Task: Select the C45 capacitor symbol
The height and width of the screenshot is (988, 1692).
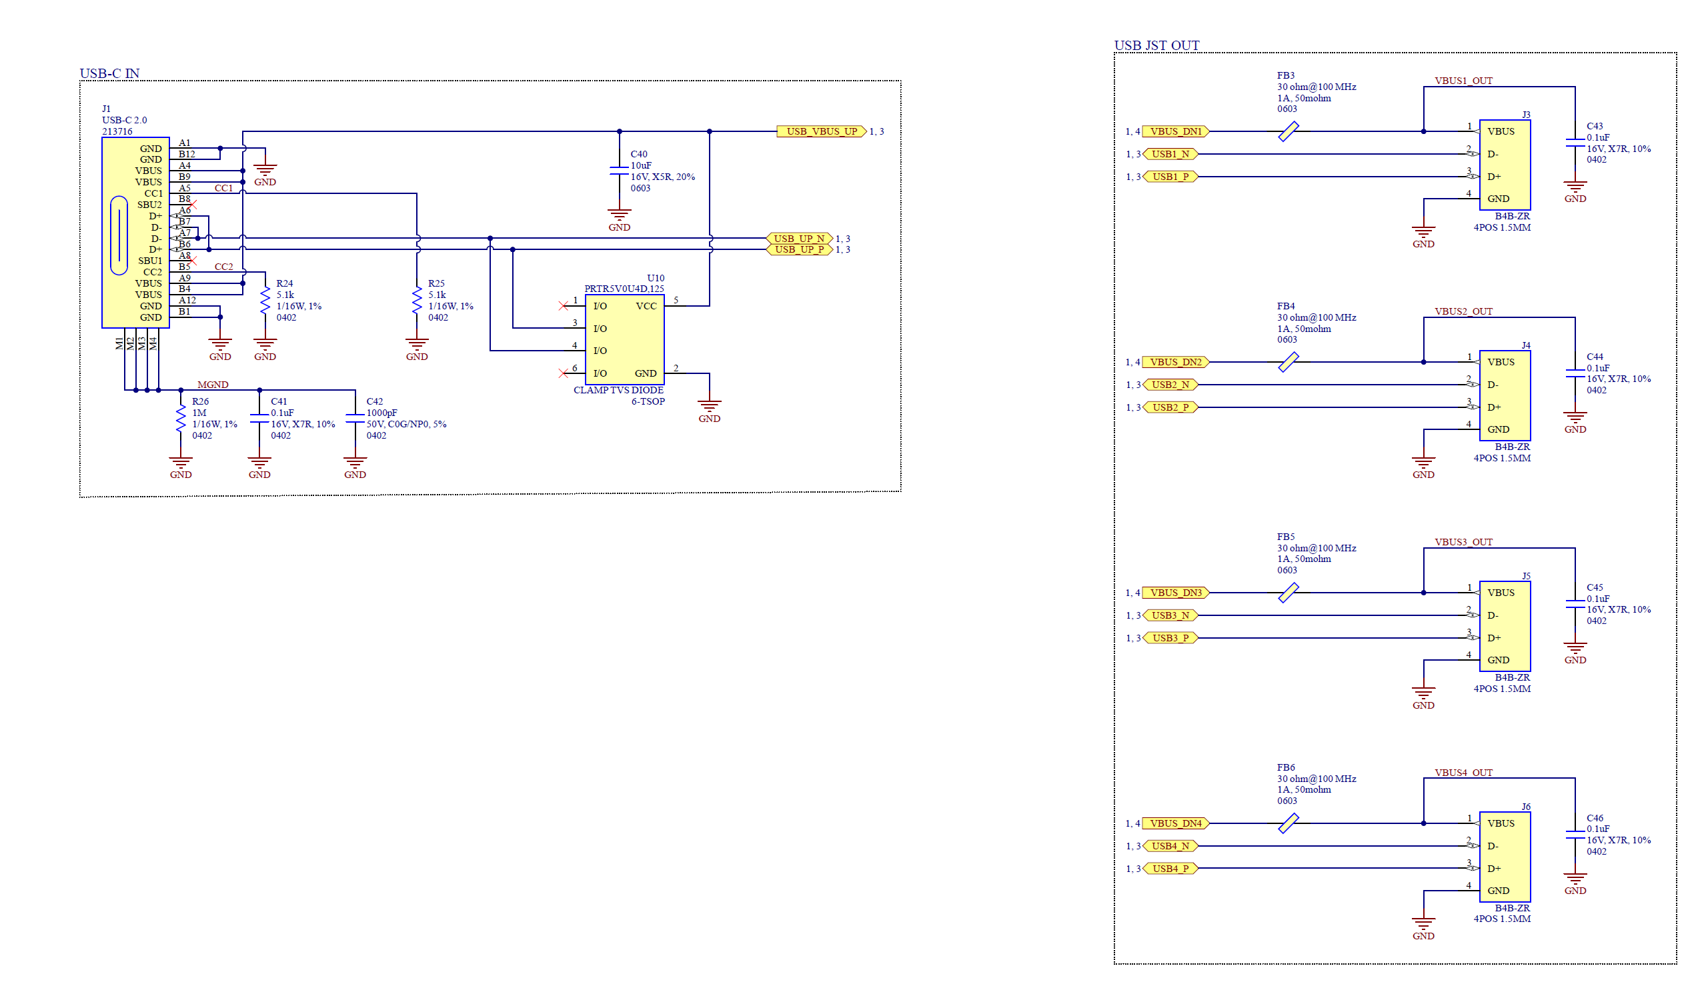Action: tap(1575, 603)
